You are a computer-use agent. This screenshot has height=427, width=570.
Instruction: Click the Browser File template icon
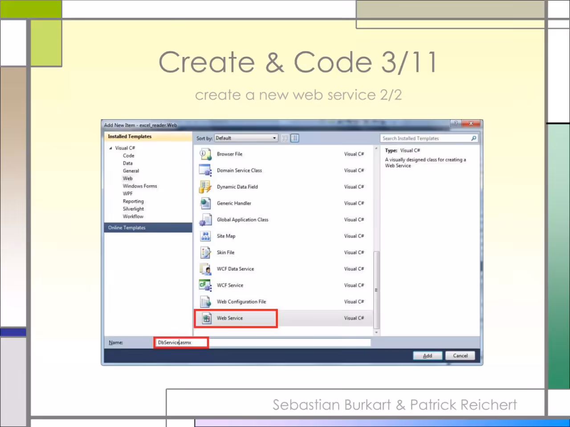[x=205, y=154]
